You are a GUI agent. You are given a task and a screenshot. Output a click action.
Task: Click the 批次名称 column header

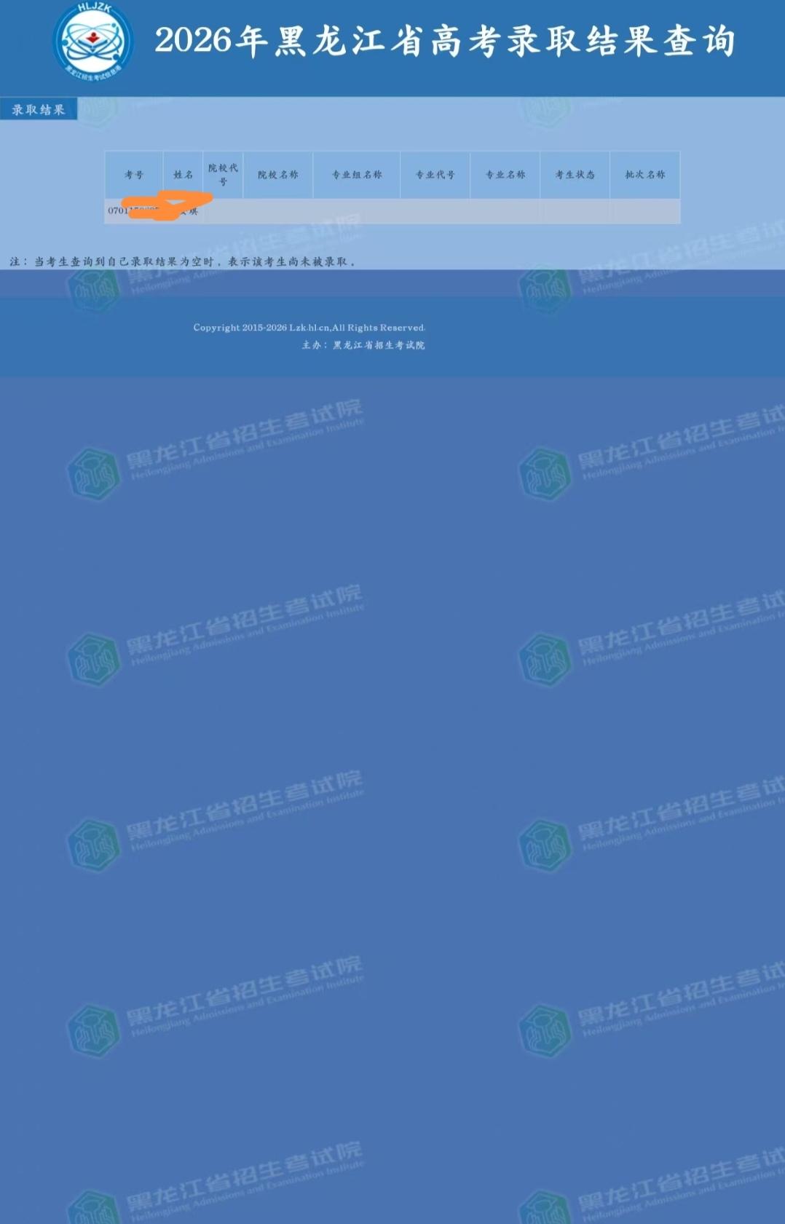click(645, 175)
